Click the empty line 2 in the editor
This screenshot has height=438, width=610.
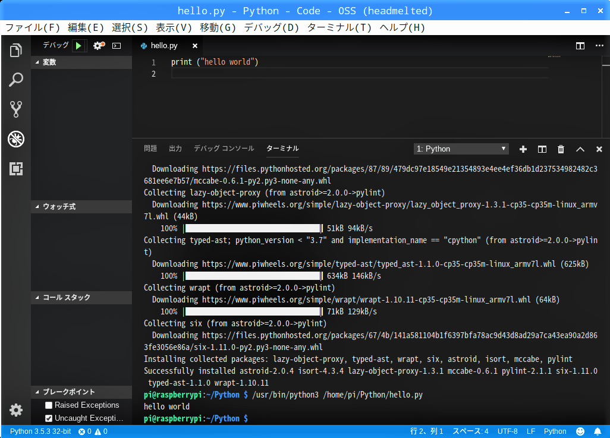pos(360,74)
